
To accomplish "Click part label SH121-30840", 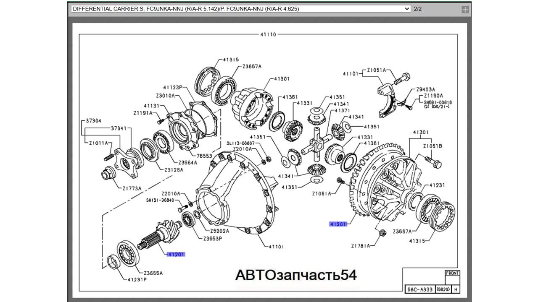I will (x=160, y=200).
